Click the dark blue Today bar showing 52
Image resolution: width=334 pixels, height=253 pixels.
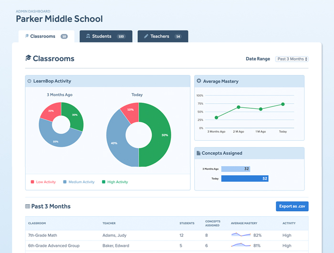245,179
